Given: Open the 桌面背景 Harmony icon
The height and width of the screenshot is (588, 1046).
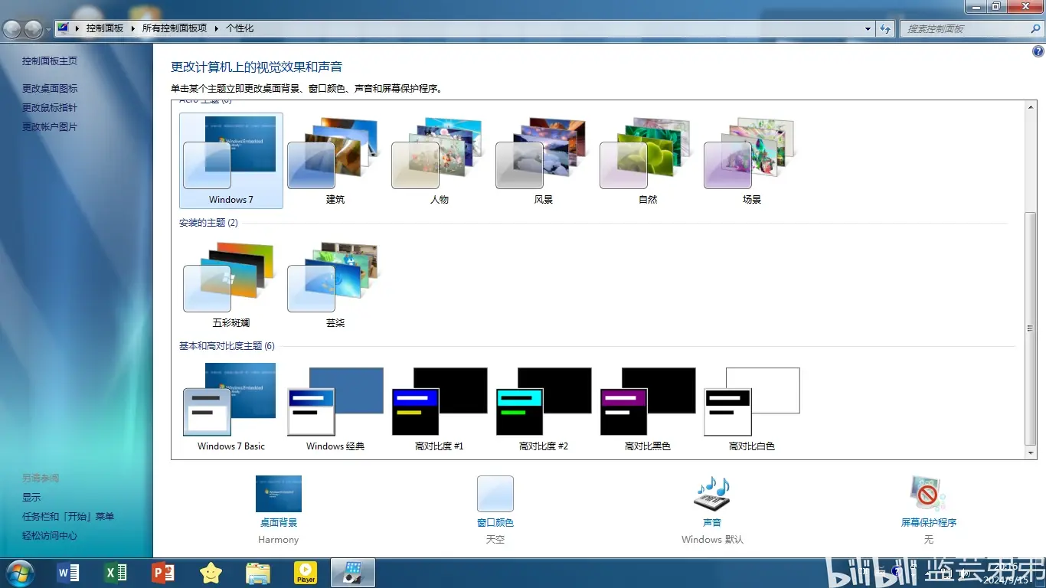Looking at the screenshot, I should (278, 494).
